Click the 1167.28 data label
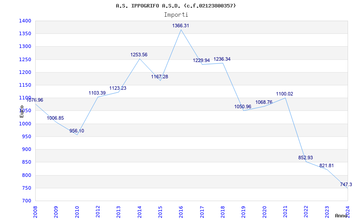The image size is (352, 220). 160,77
